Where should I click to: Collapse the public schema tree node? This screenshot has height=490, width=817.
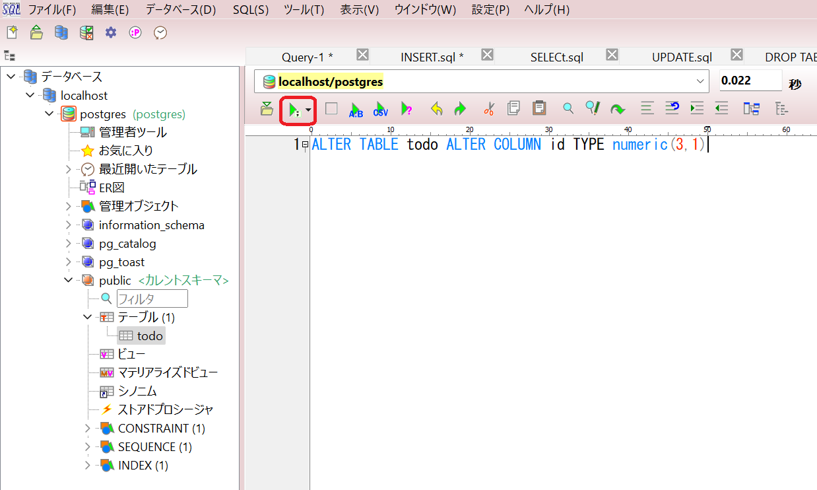click(68, 279)
